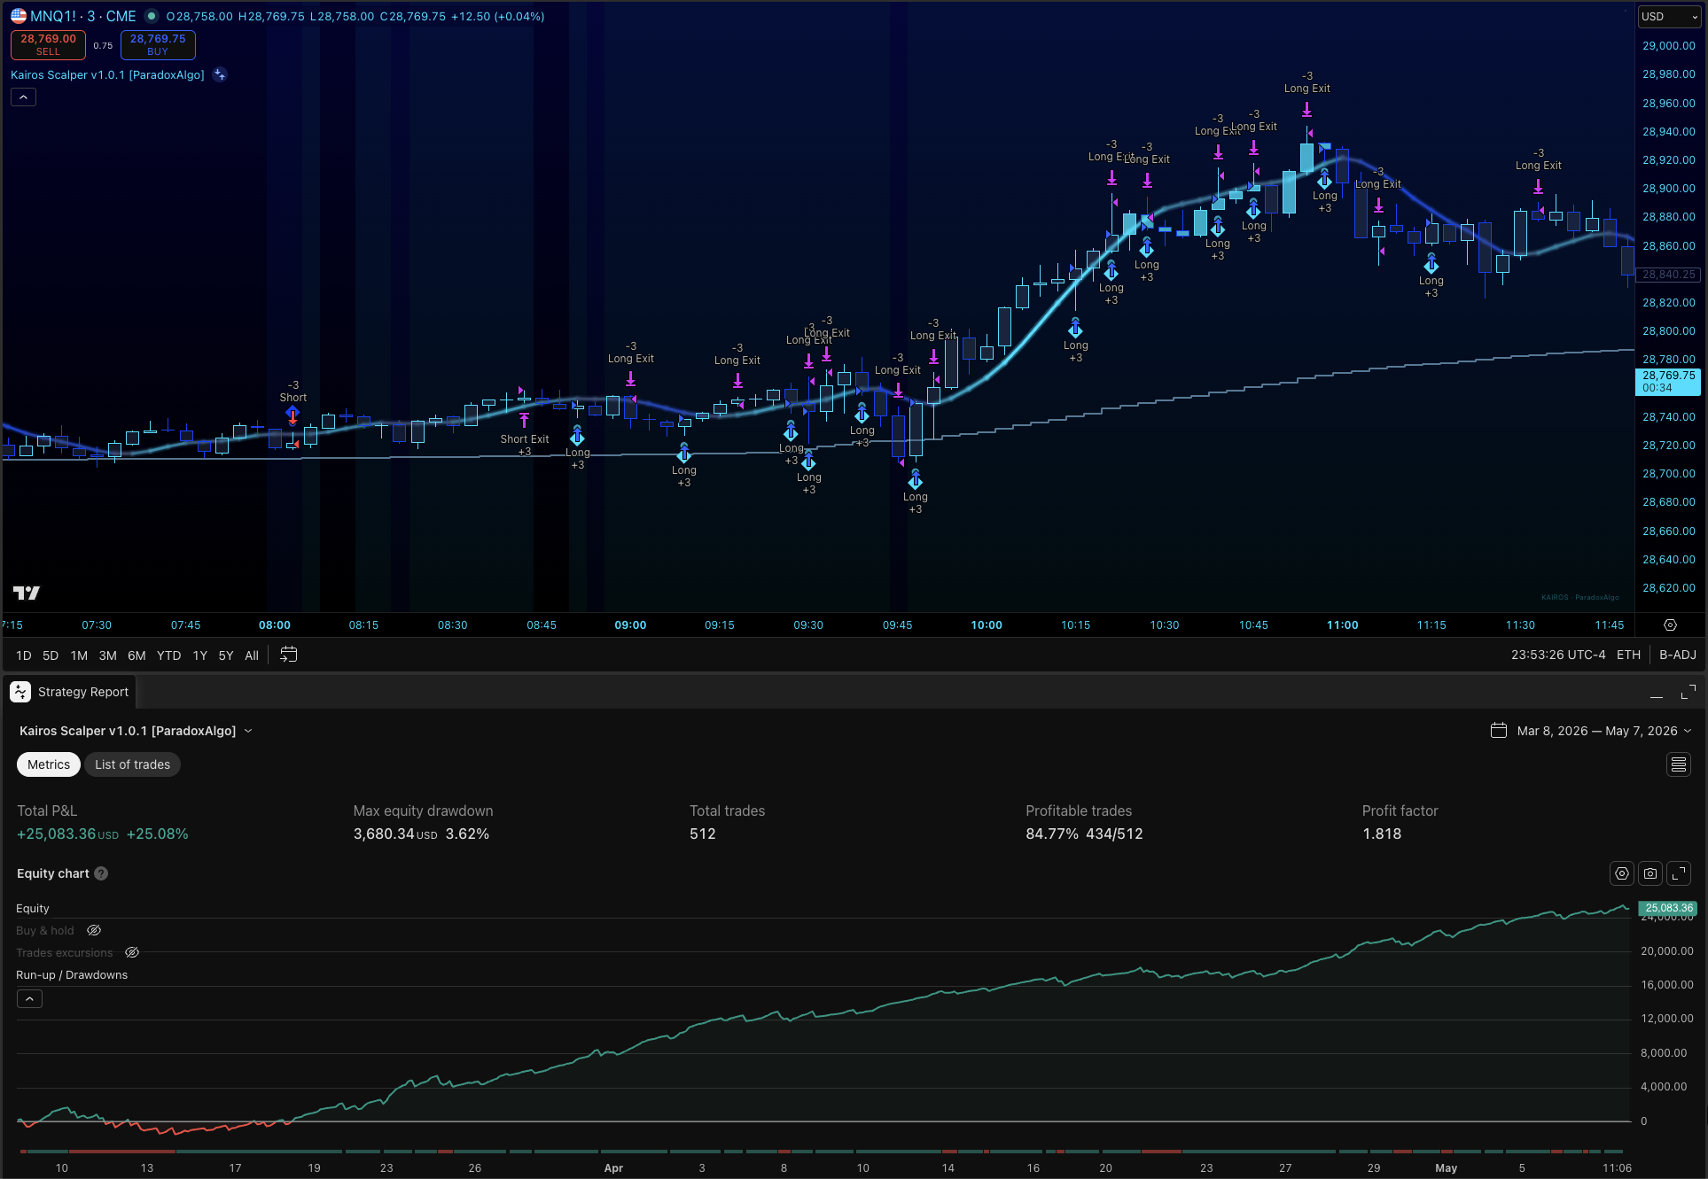Image resolution: width=1708 pixels, height=1179 pixels.
Task: Take an equity chart snapshot camera icon
Action: tap(1650, 873)
